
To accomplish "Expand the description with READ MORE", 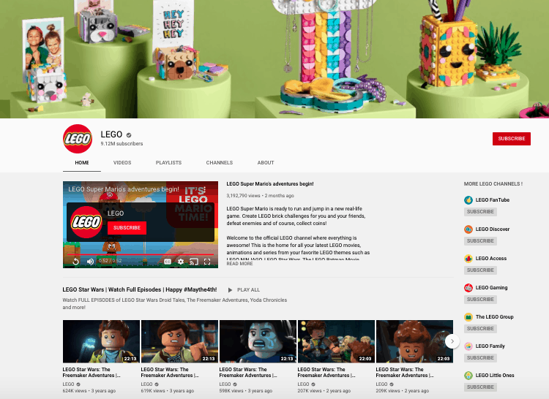I will (x=239, y=264).
